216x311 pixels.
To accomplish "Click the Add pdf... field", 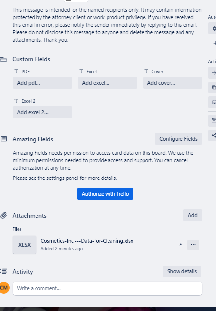I will point(42,83).
